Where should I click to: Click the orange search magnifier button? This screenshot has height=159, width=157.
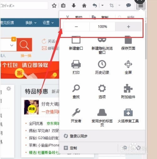(24, 45)
